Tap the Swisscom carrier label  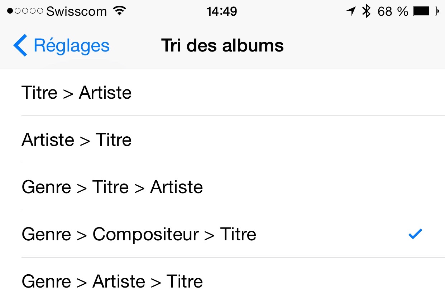coord(77,11)
